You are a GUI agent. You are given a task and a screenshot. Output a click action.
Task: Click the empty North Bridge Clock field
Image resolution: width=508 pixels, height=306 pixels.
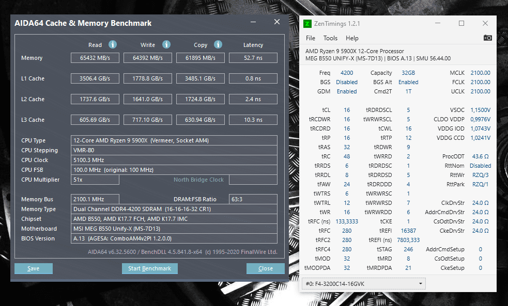coord(253,180)
